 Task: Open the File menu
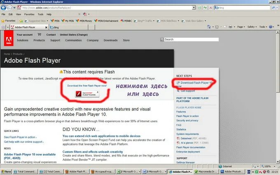click(x=3, y=14)
